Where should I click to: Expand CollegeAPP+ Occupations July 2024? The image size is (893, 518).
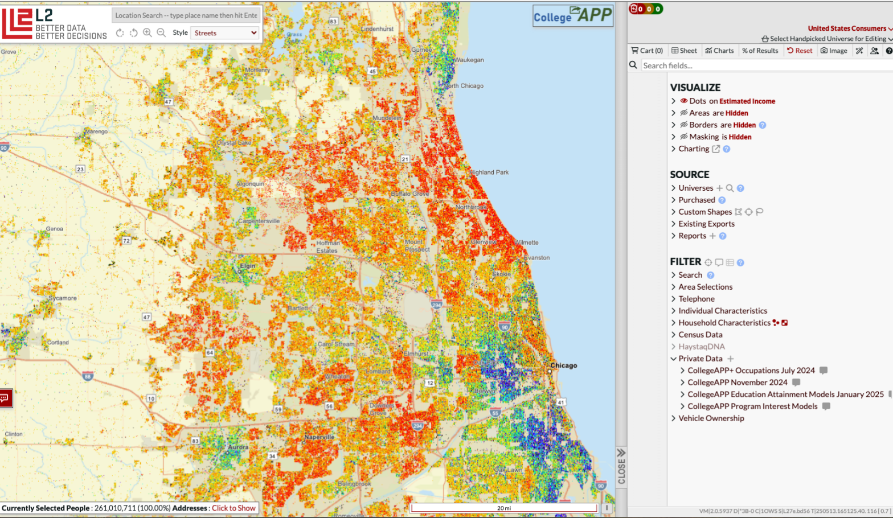pyautogui.click(x=682, y=371)
